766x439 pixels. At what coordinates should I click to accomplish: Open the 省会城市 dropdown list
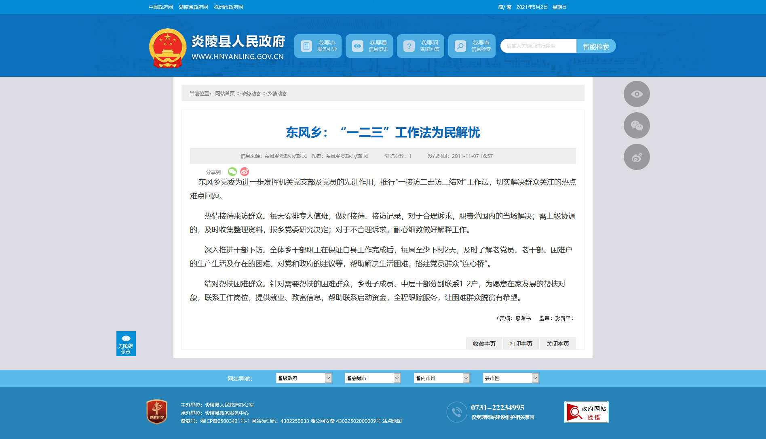coord(372,378)
